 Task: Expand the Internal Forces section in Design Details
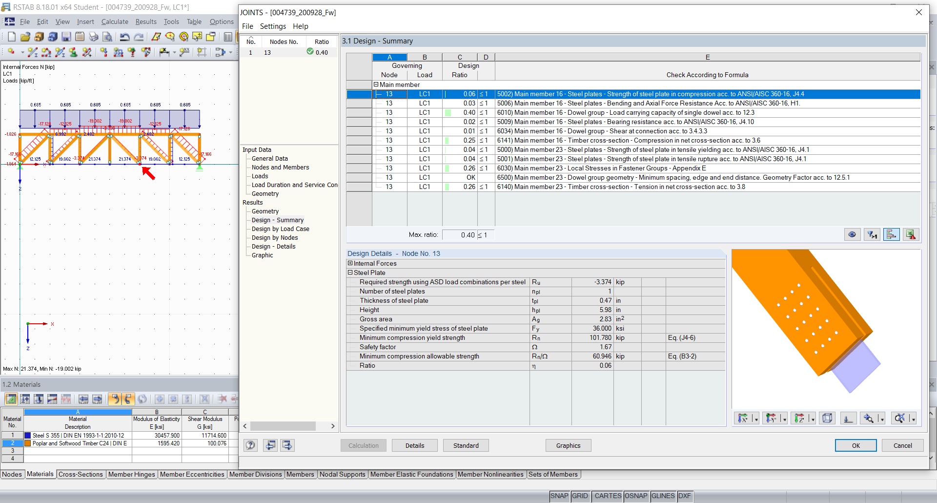(350, 263)
